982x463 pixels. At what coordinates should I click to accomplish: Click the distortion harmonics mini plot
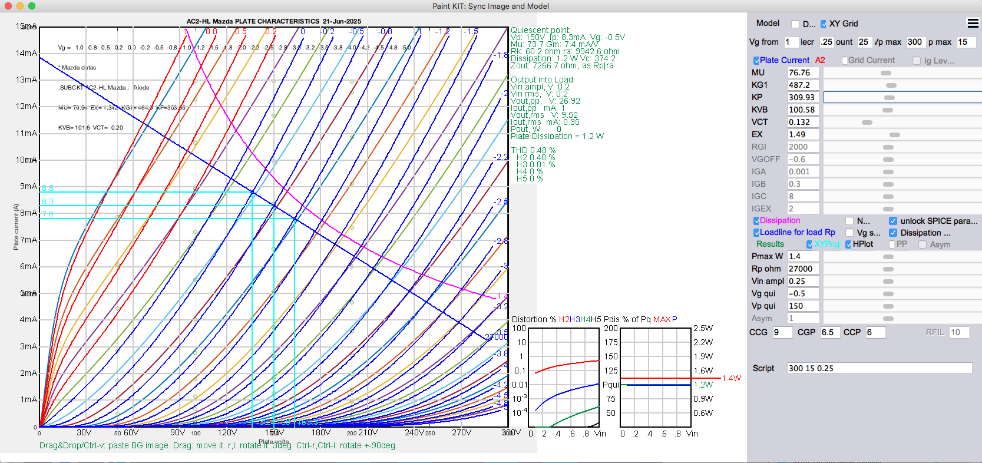pyautogui.click(x=564, y=378)
